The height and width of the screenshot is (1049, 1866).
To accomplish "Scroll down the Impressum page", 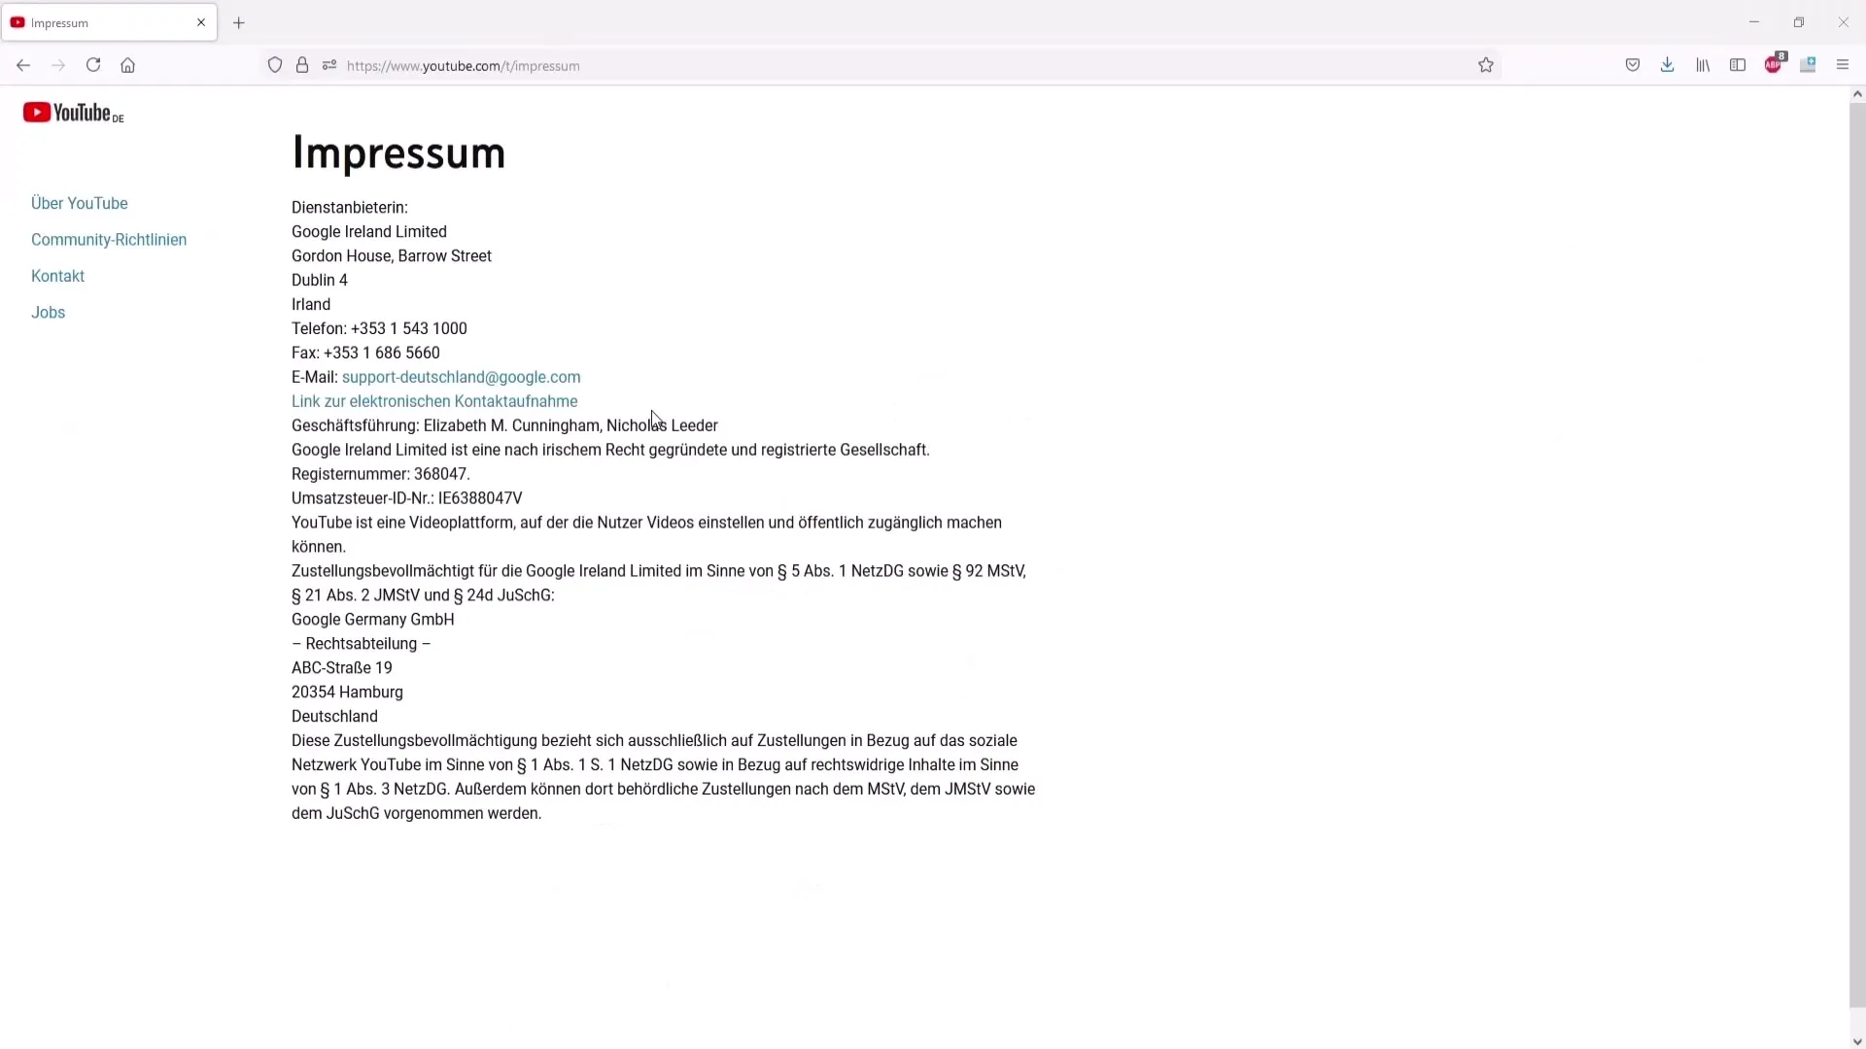I will (1857, 1040).
